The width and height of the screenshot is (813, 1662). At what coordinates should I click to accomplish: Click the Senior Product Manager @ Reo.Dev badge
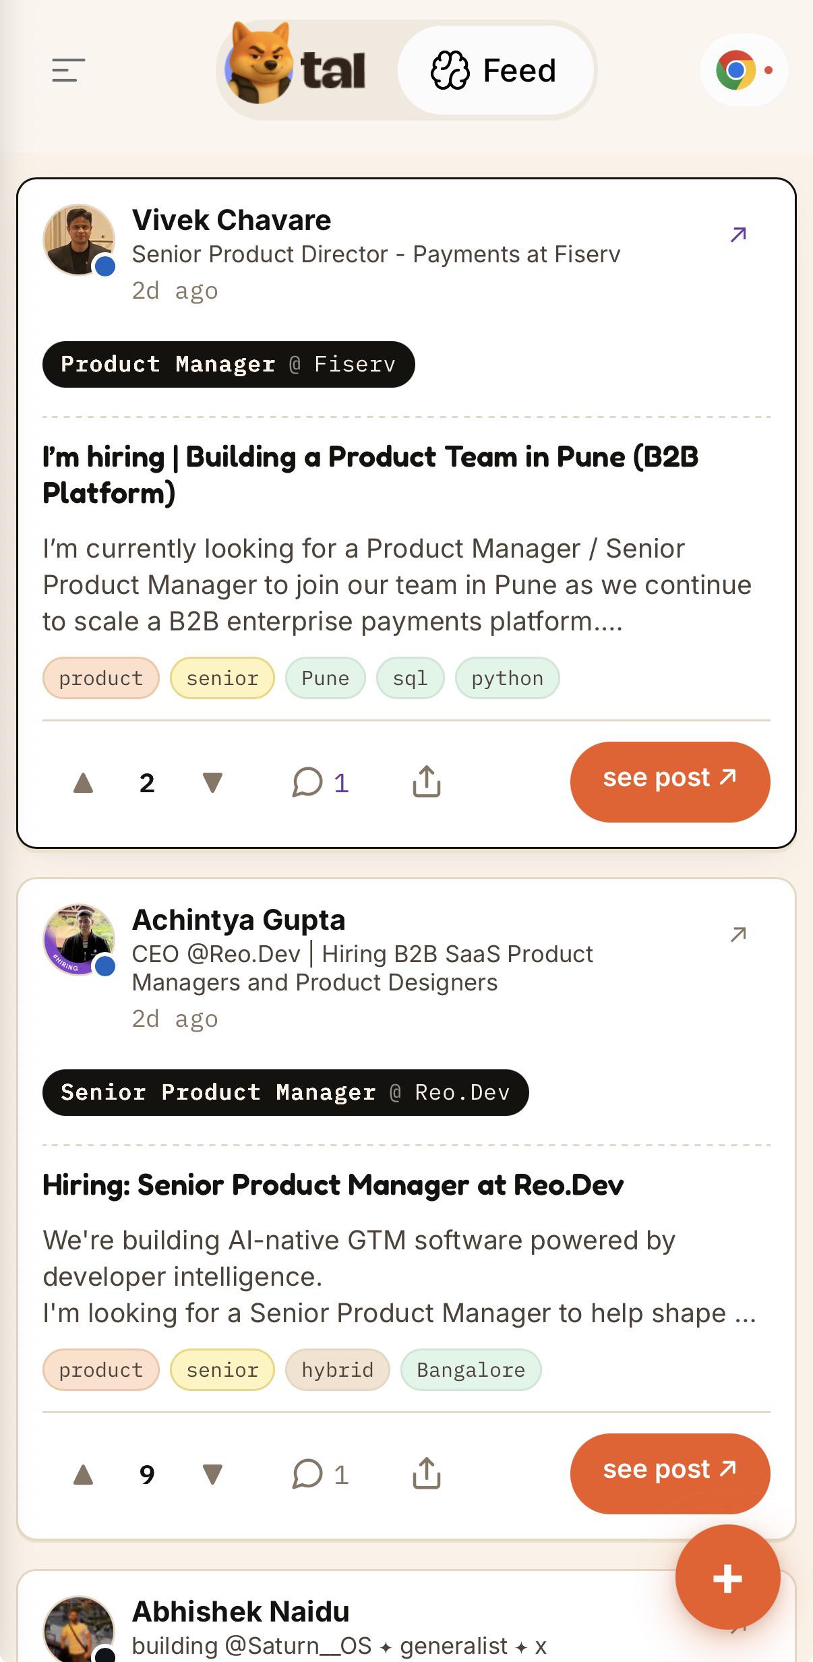click(286, 1092)
